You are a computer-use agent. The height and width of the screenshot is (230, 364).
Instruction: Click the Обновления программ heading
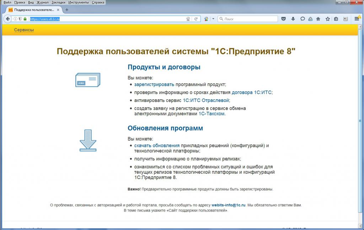(x=165, y=128)
